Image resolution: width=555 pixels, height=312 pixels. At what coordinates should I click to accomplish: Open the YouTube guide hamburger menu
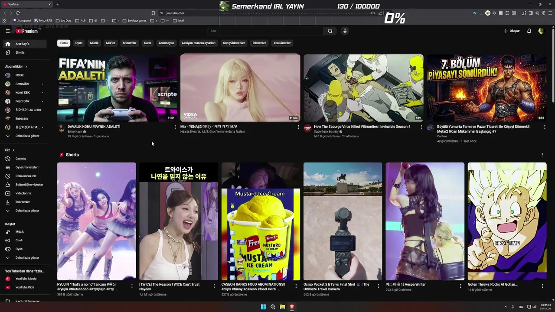7,31
